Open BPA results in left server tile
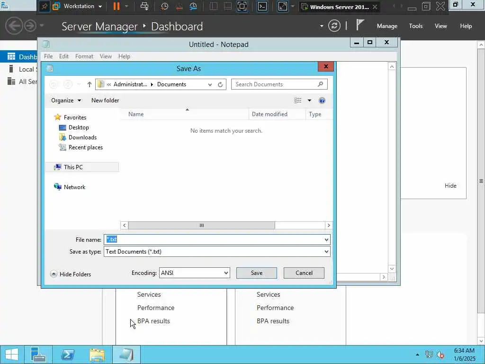This screenshot has height=364, width=485. 153,321
